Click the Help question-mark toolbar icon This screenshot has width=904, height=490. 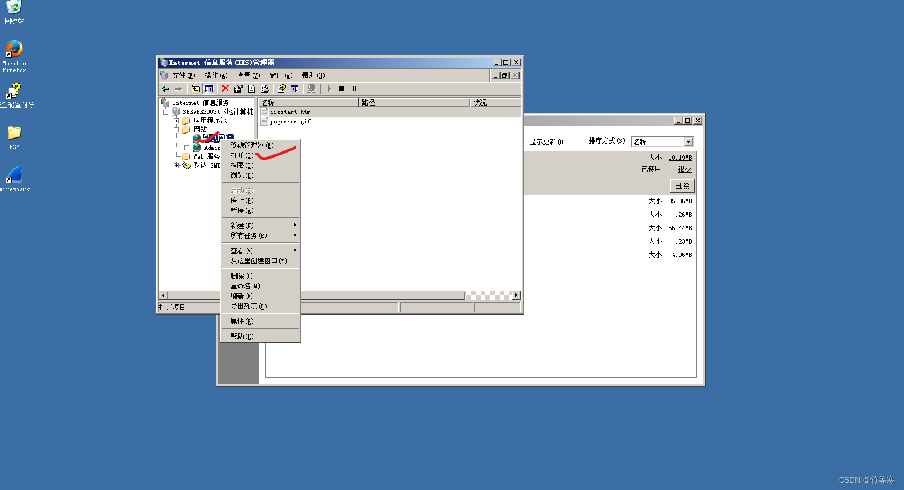pos(282,89)
